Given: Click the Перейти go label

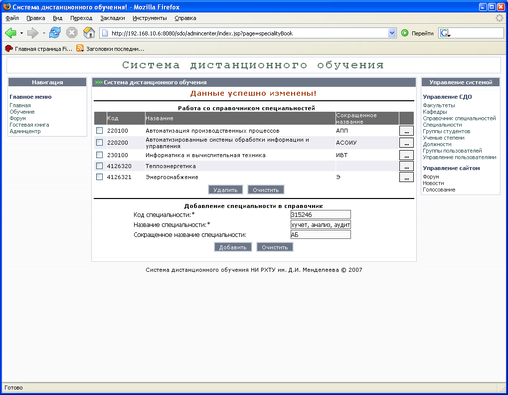Looking at the screenshot, I should (x=422, y=33).
